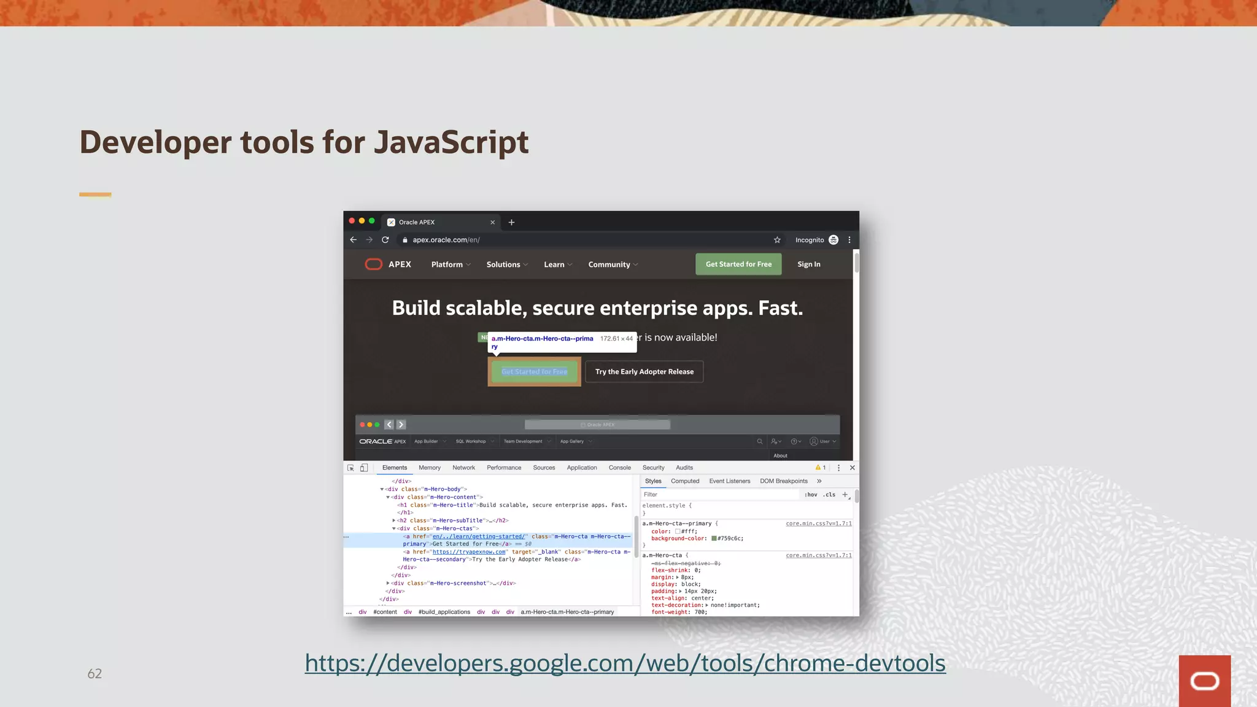Click the search icon in the embedded APEX toolbar
The width and height of the screenshot is (1257, 707).
click(x=760, y=441)
